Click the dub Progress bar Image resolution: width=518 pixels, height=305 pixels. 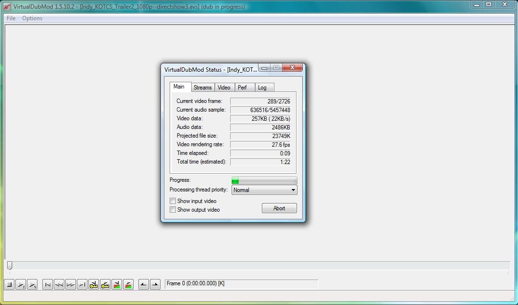pos(264,180)
